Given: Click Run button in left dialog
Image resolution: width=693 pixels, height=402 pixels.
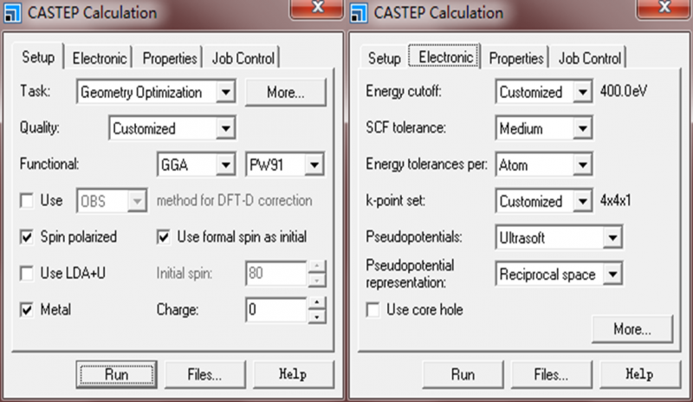Looking at the screenshot, I should [x=116, y=374].
